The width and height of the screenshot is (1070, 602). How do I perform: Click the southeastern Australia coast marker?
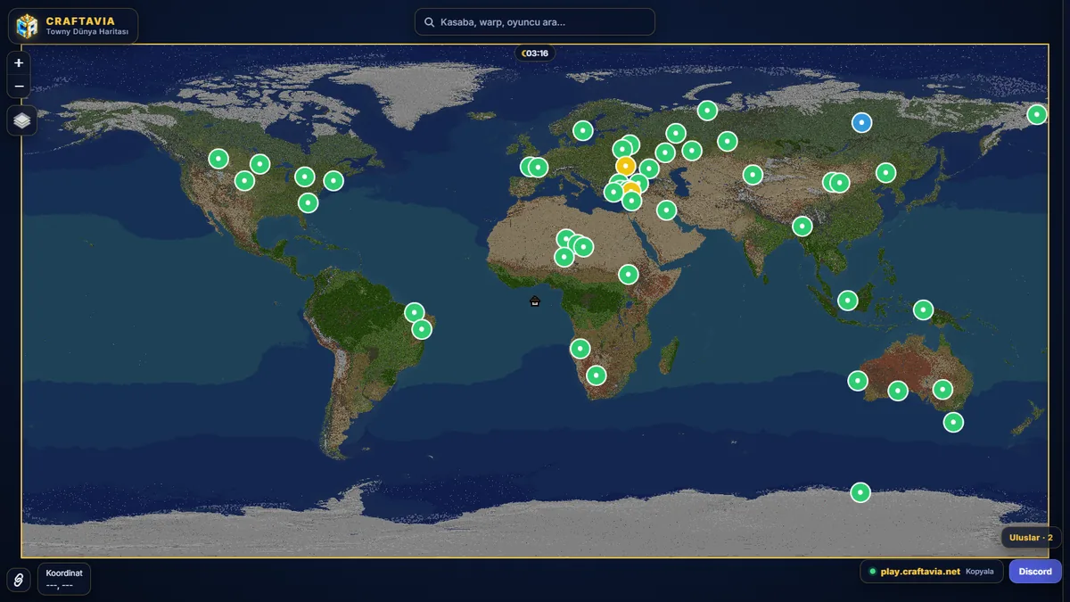pyautogui.click(x=953, y=422)
